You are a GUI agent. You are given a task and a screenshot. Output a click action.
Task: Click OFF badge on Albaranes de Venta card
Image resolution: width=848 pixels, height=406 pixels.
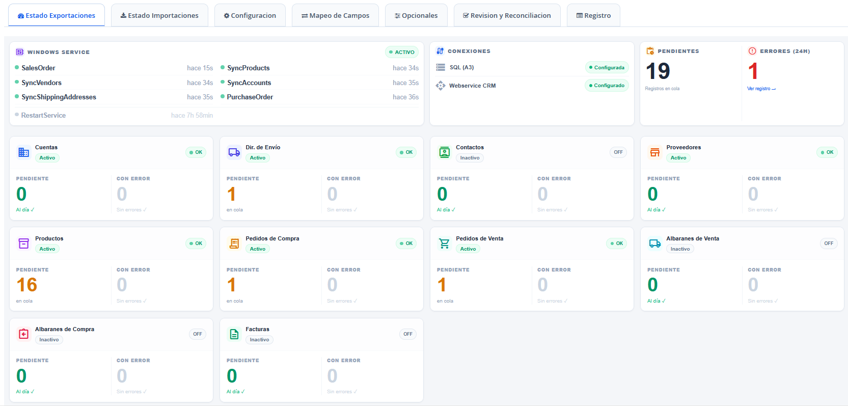coord(829,243)
